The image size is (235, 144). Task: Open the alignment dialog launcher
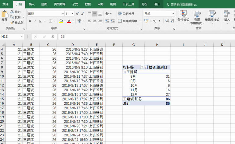coord(141,29)
